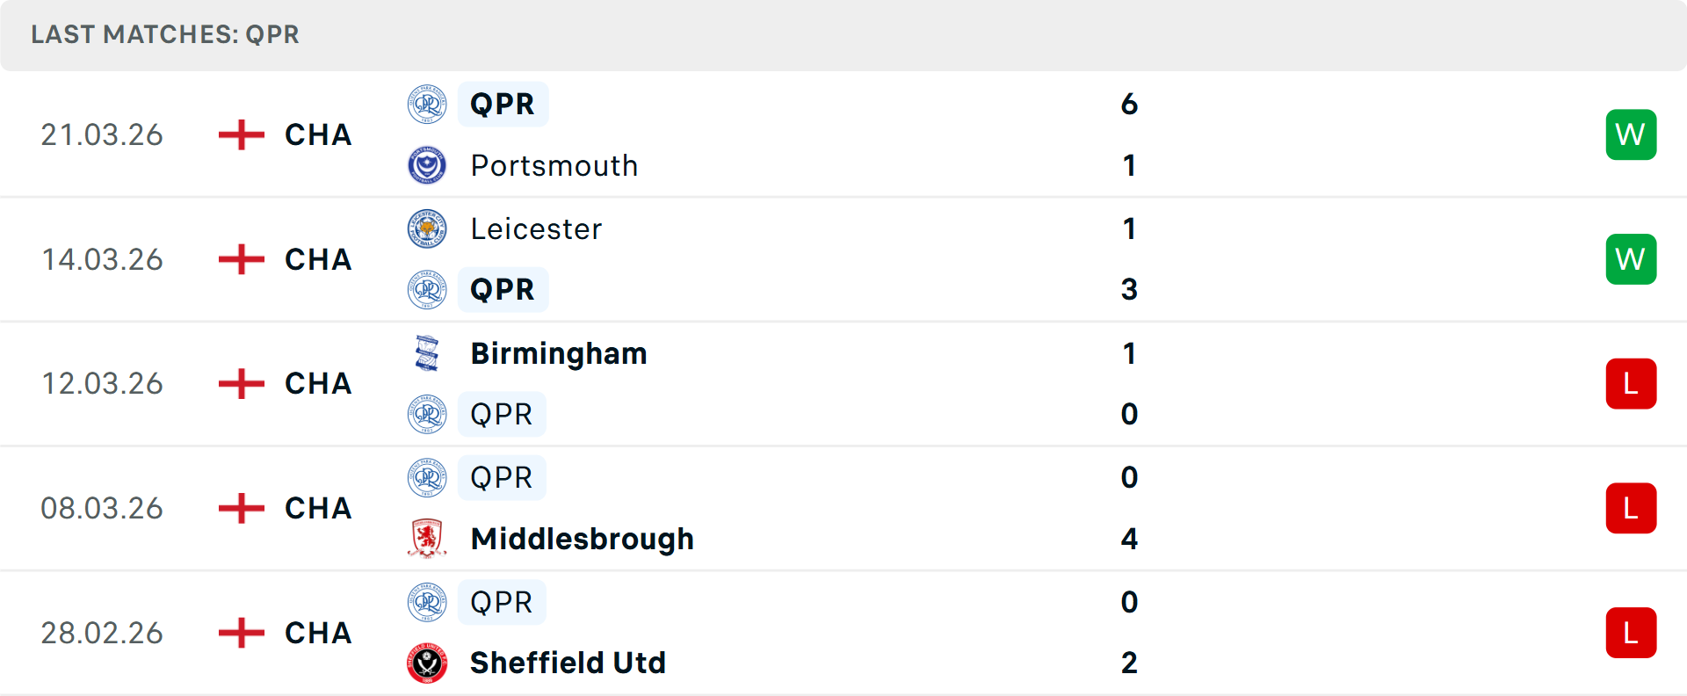Click the red L badge for the Sheffield Utd match
The height and width of the screenshot is (696, 1687).
1631,633
